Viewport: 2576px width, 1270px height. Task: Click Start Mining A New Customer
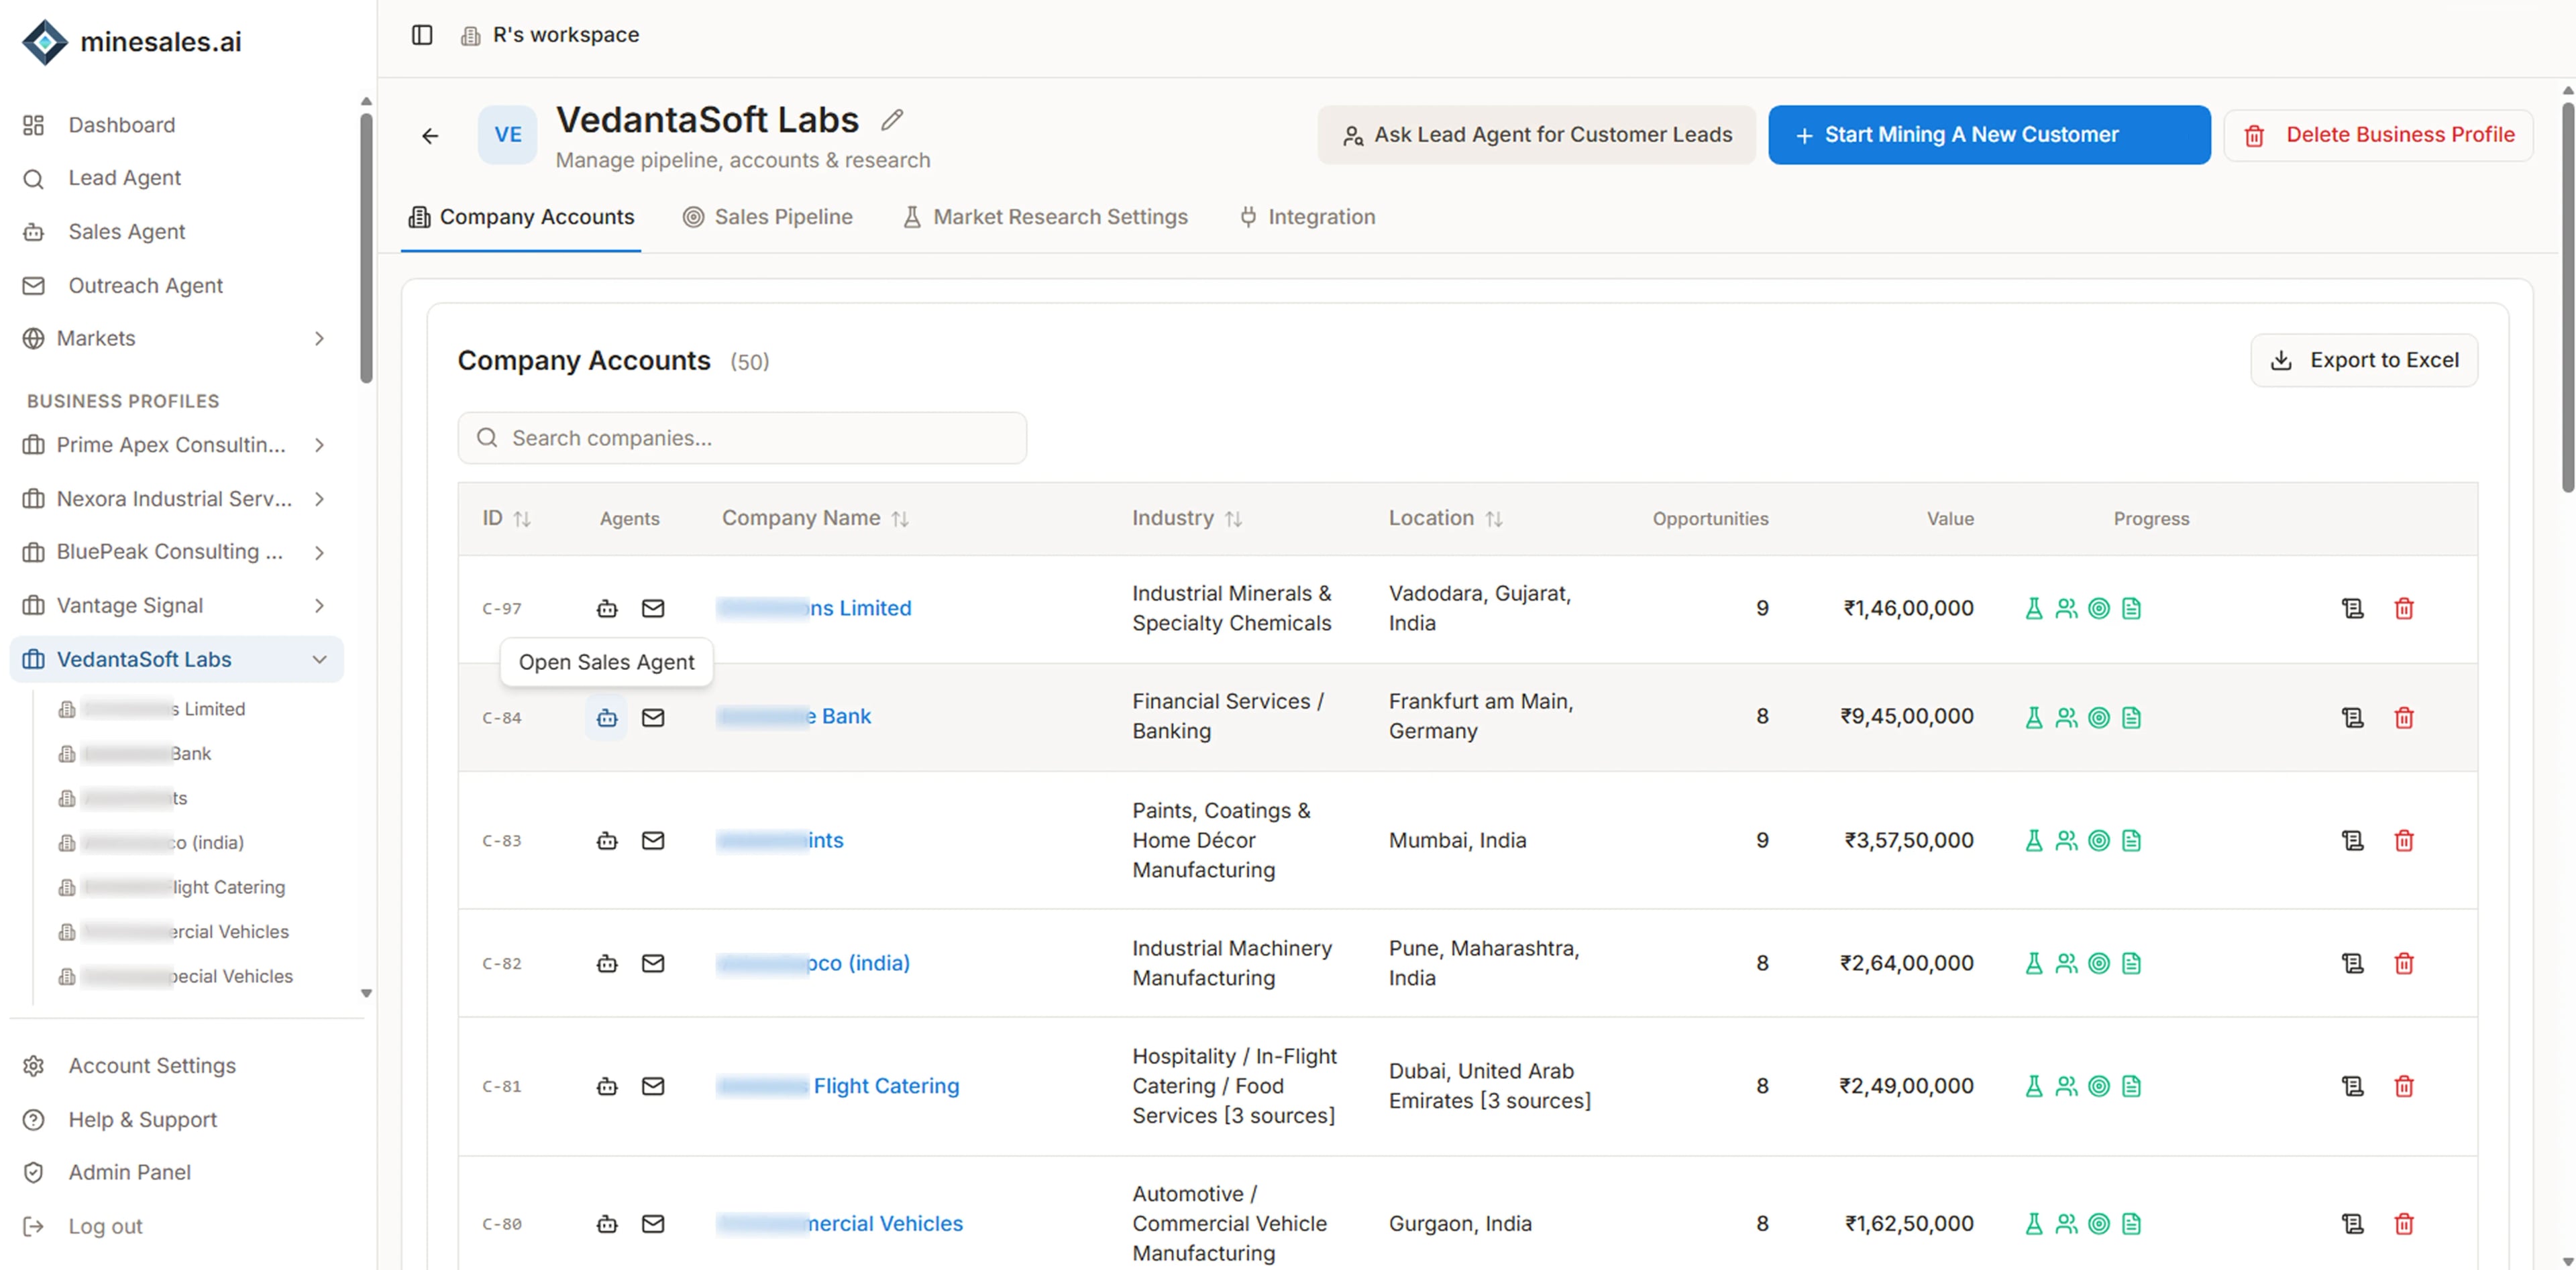coord(1989,135)
